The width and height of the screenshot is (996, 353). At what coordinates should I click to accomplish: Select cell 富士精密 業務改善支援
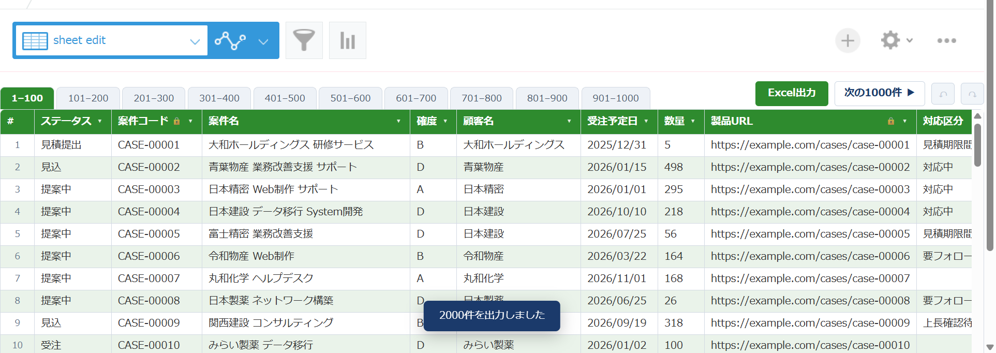click(x=306, y=234)
